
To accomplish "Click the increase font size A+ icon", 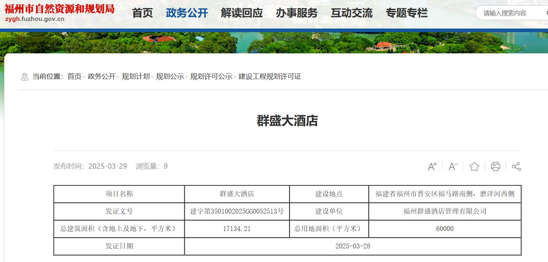I will 432,166.
